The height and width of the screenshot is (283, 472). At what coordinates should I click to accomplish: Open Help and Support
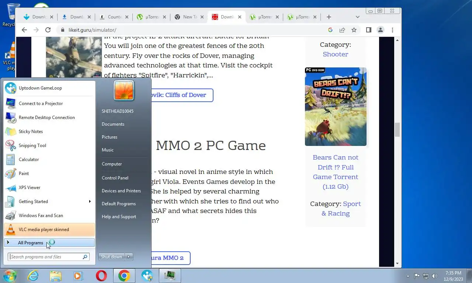(x=119, y=217)
